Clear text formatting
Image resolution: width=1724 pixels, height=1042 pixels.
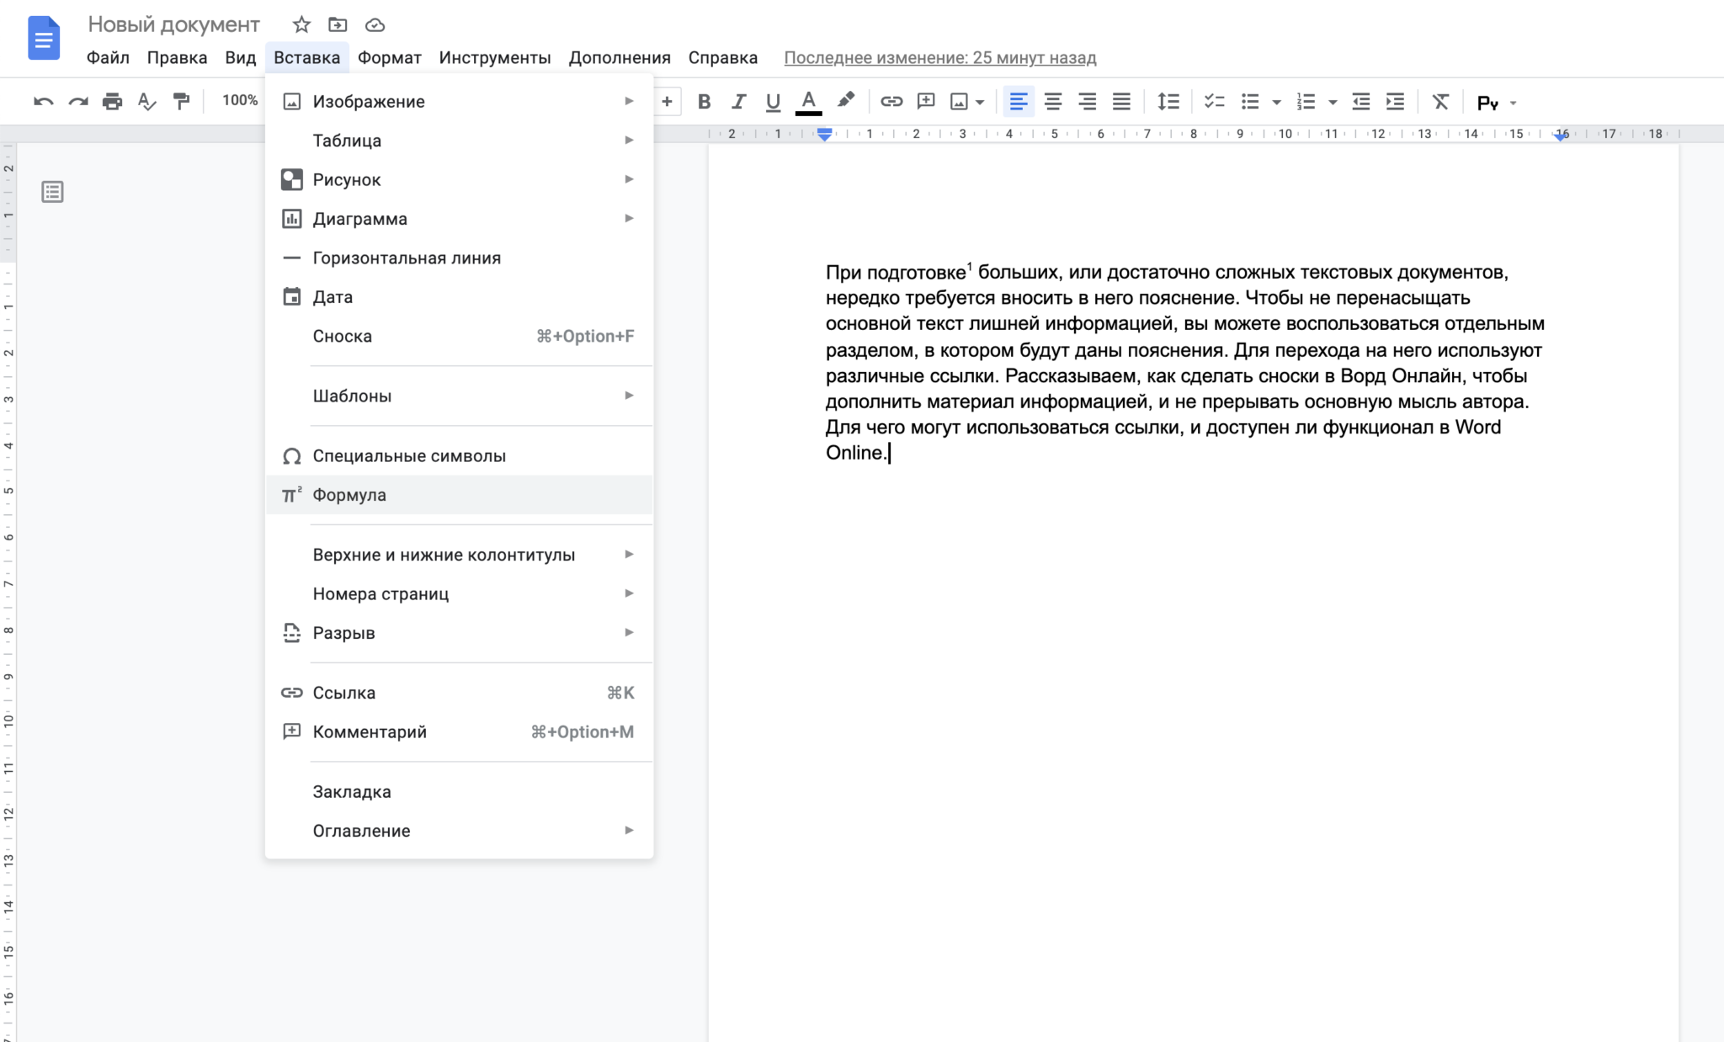[1441, 102]
